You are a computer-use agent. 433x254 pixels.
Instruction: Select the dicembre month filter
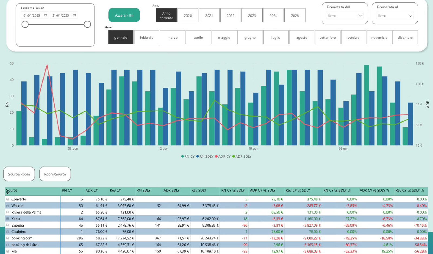405,37
